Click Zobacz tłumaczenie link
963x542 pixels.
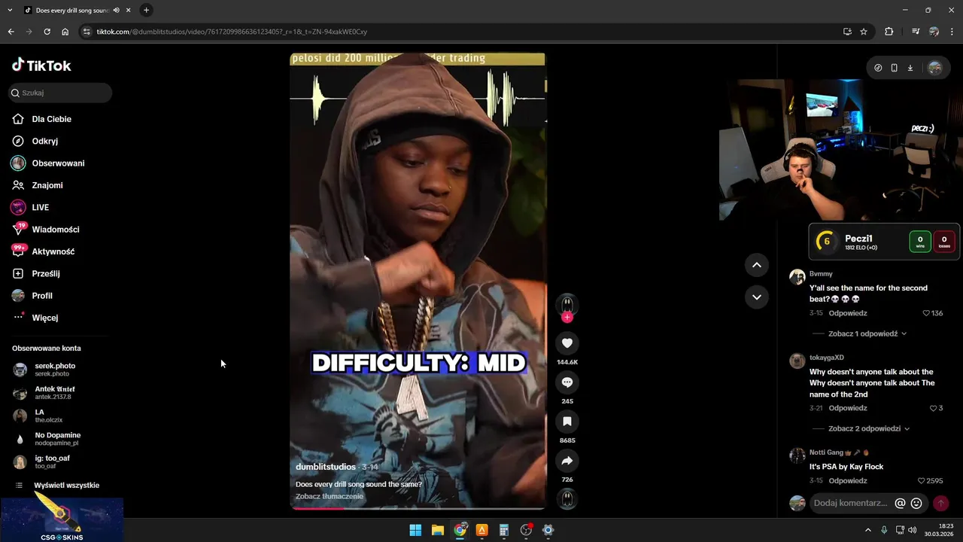[x=330, y=496]
